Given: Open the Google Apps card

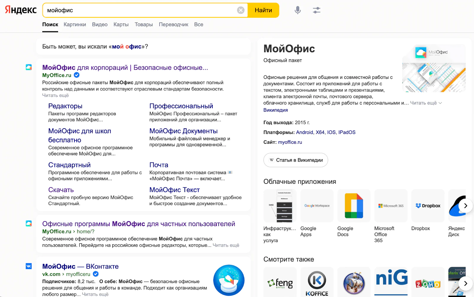Looking at the screenshot, I should tap(317, 213).
